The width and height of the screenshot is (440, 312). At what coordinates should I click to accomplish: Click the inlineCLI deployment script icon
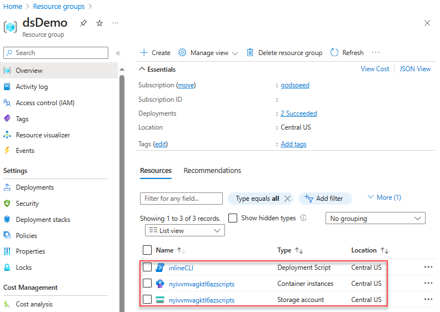click(160, 268)
